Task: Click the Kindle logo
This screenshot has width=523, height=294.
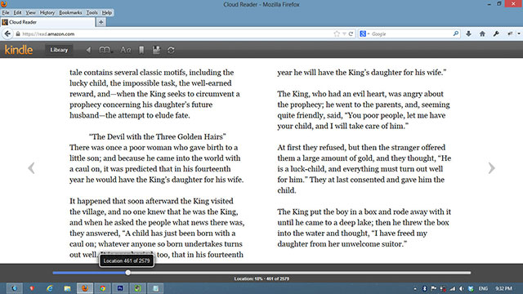Action: point(19,50)
